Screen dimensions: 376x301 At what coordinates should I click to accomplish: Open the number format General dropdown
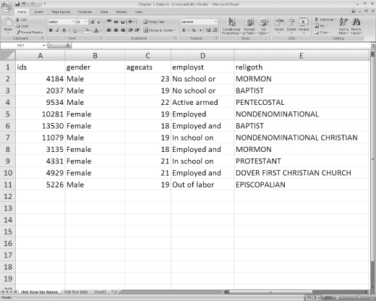coord(215,22)
